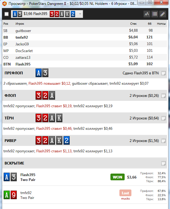
Task: Minimize the Просмотр window
Action: (142, 2)
